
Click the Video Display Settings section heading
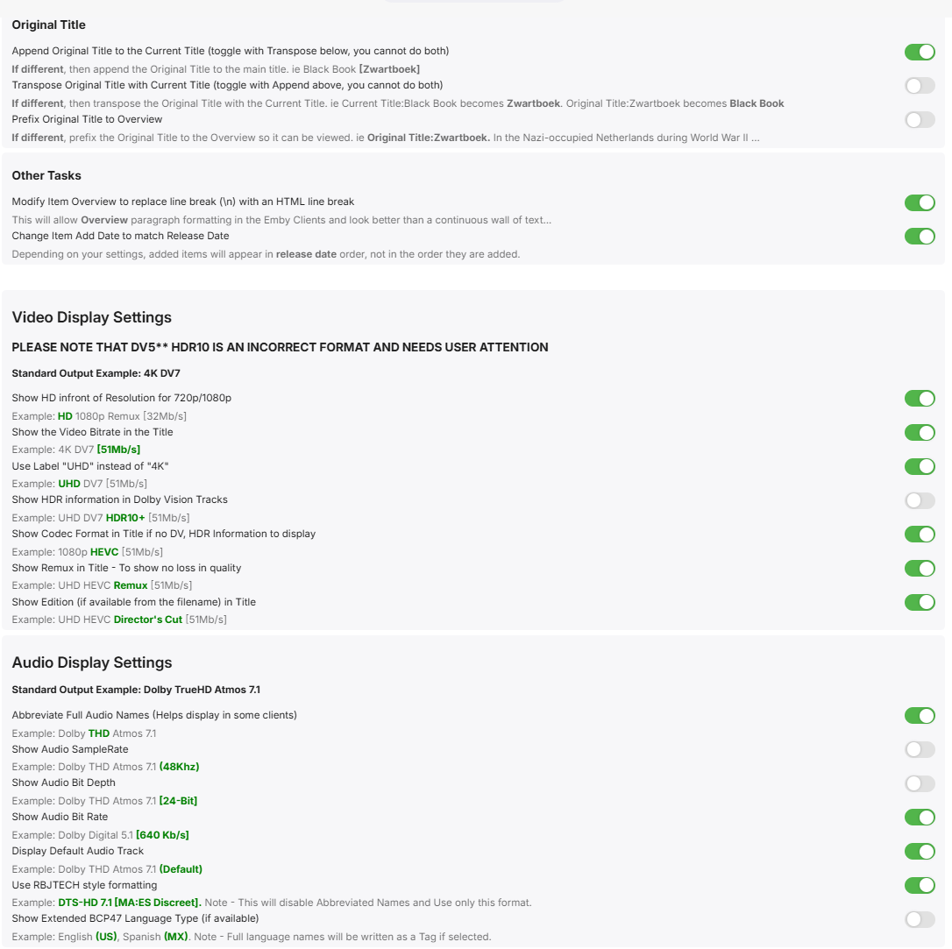[92, 317]
